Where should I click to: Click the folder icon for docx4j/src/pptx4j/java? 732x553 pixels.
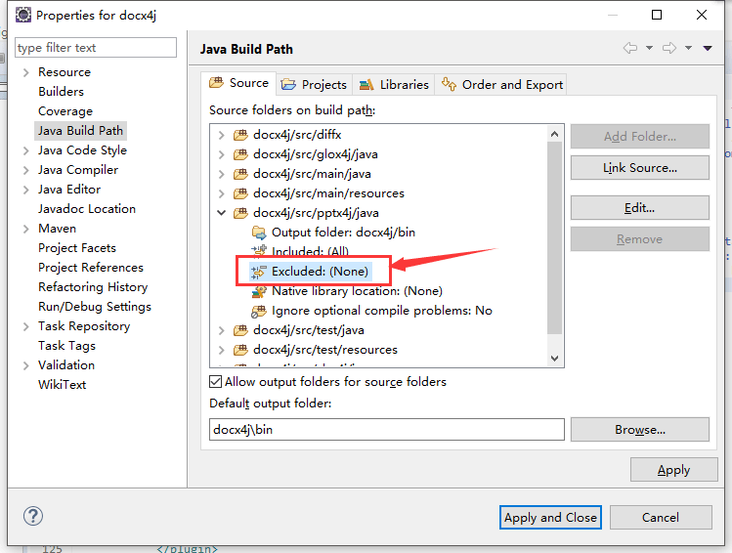pyautogui.click(x=240, y=213)
